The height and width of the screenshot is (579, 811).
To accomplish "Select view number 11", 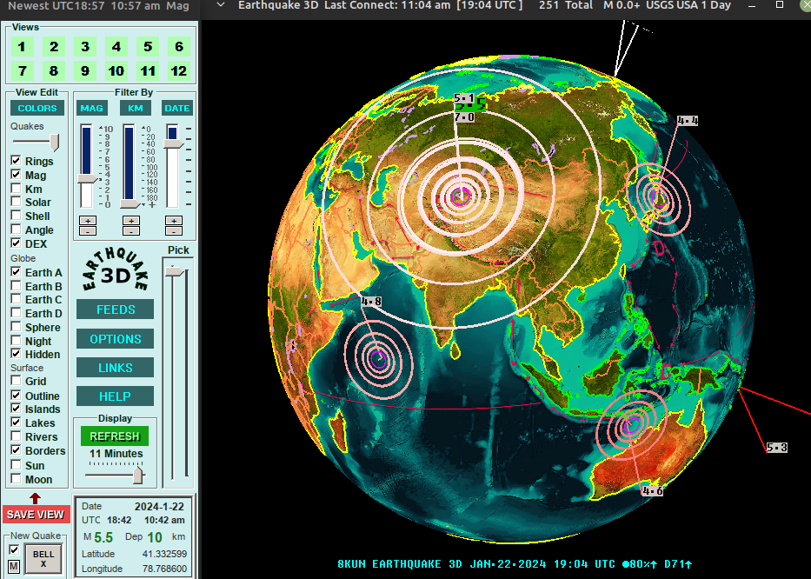I will click(x=148, y=71).
